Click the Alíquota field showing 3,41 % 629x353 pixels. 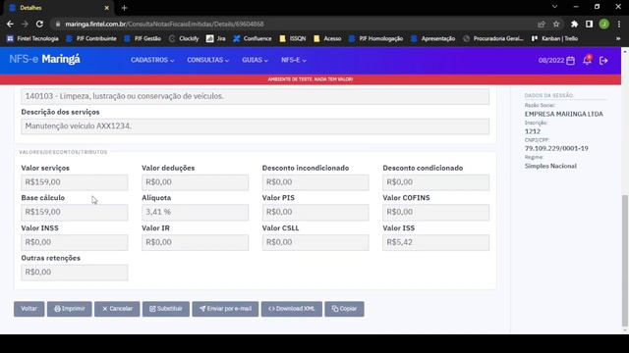click(x=195, y=212)
